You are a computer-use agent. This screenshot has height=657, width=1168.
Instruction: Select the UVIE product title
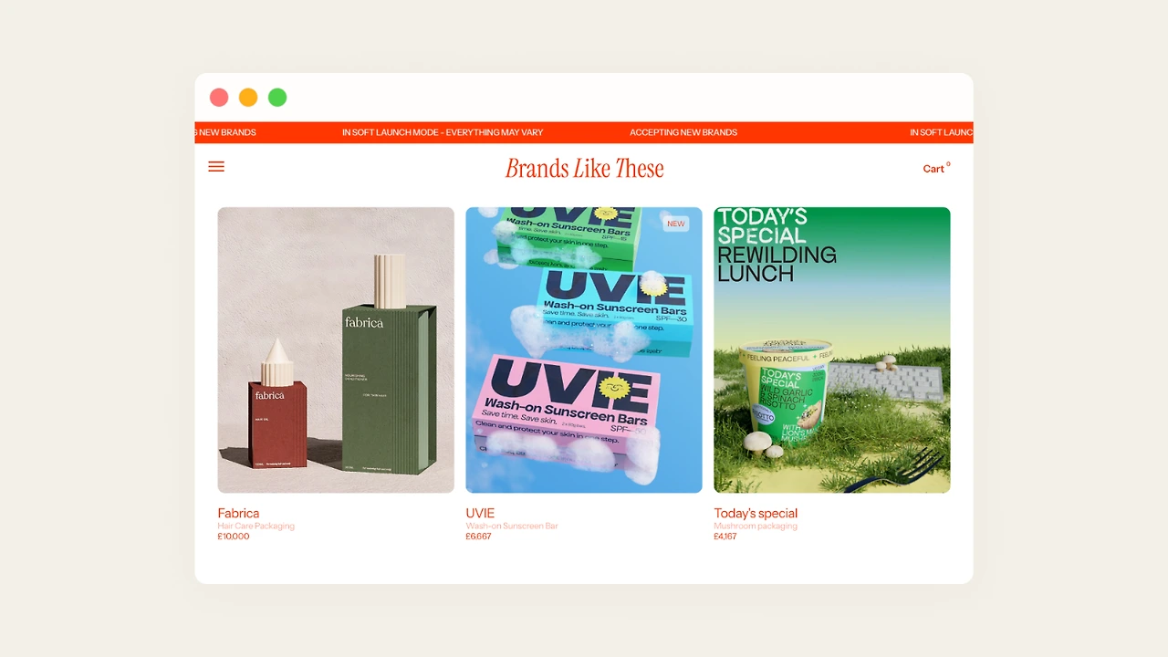pyautogui.click(x=480, y=513)
